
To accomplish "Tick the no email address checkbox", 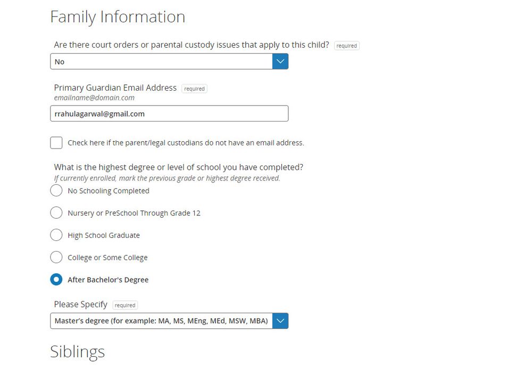I will coord(56,143).
